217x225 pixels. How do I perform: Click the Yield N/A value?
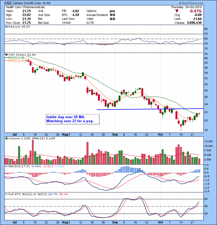click(x=113, y=19)
